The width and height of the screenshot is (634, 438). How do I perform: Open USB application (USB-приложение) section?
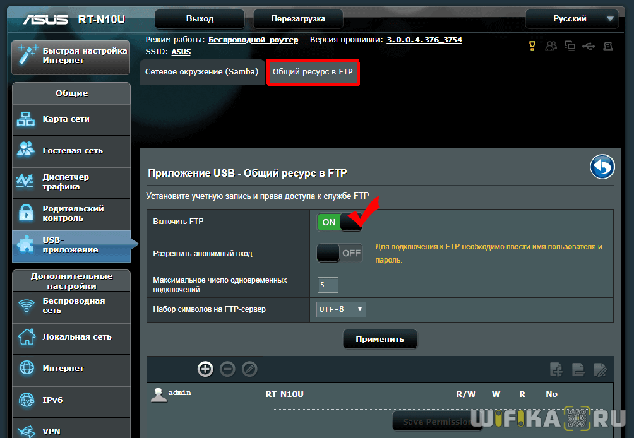coord(71,246)
